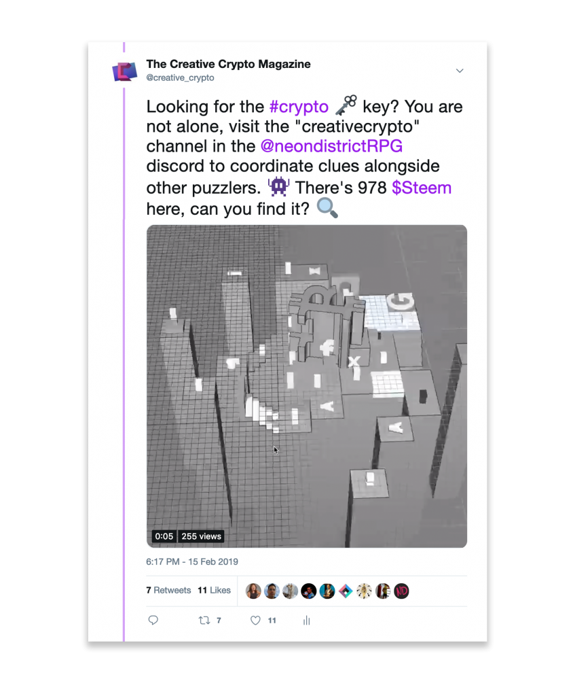The width and height of the screenshot is (573, 696).
Task: Expand the tweet options chevron
Action: 460,71
